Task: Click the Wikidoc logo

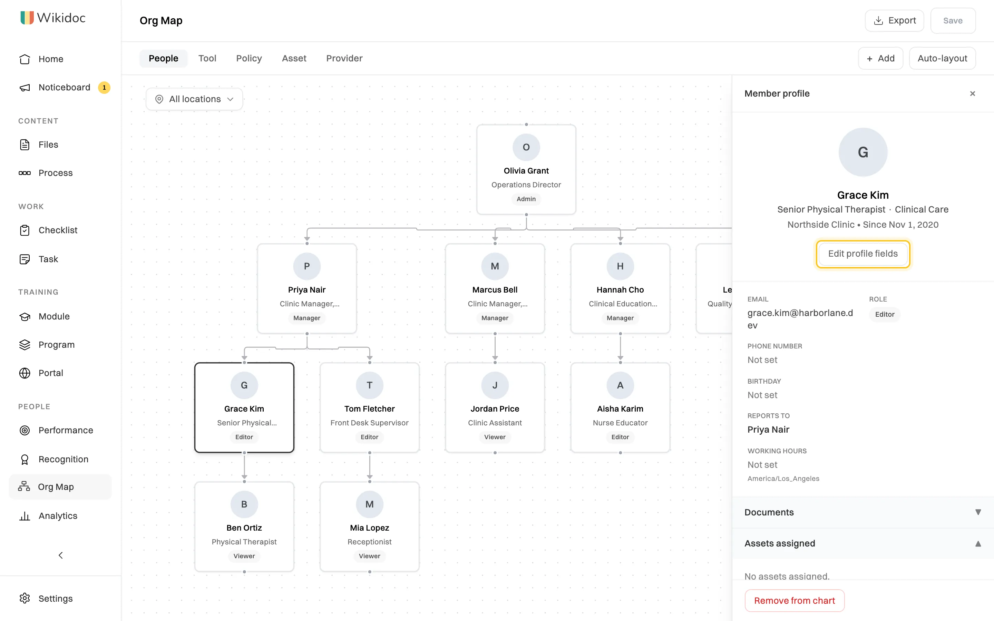Action: 53,18
